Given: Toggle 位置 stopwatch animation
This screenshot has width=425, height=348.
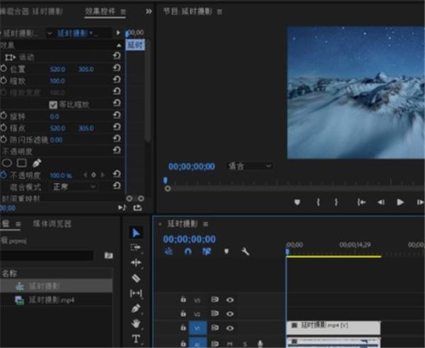Looking at the screenshot, I should click(x=4, y=69).
